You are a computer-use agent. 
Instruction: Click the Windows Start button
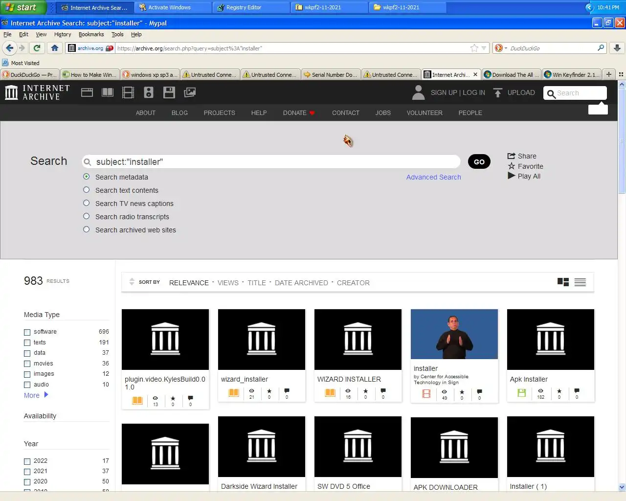[23, 7]
